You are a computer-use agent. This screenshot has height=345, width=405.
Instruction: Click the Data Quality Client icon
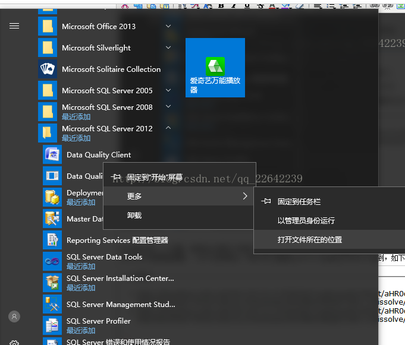coord(52,154)
